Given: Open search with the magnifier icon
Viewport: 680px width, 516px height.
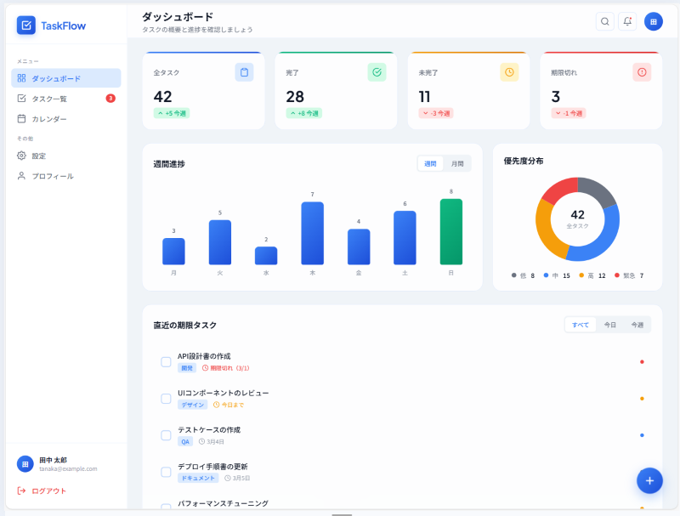Looking at the screenshot, I should click(x=604, y=21).
